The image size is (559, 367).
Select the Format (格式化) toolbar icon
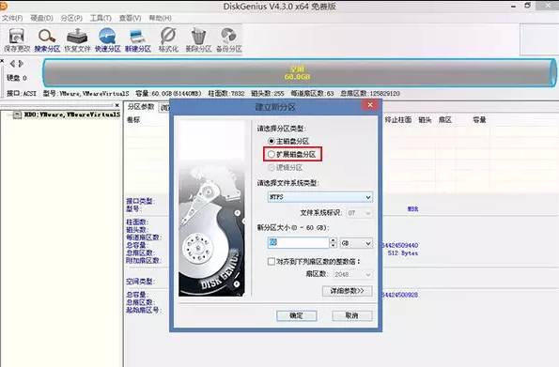(x=168, y=40)
